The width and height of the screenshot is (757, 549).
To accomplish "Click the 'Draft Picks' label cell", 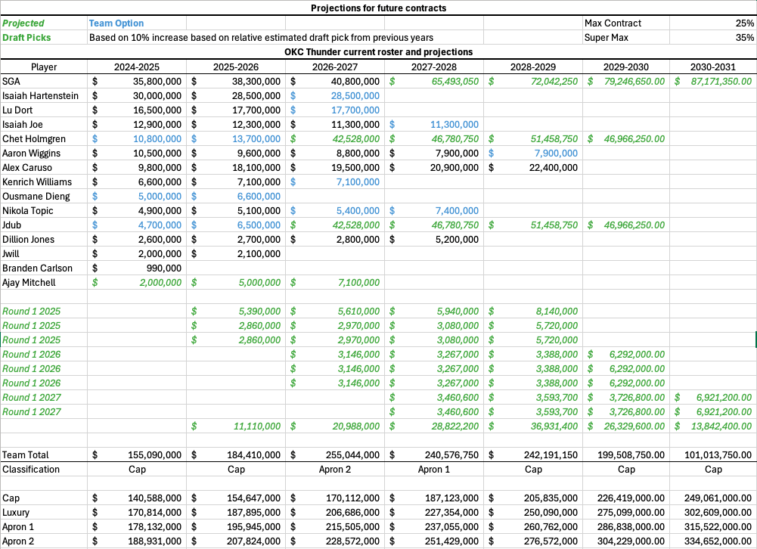I will pos(44,38).
